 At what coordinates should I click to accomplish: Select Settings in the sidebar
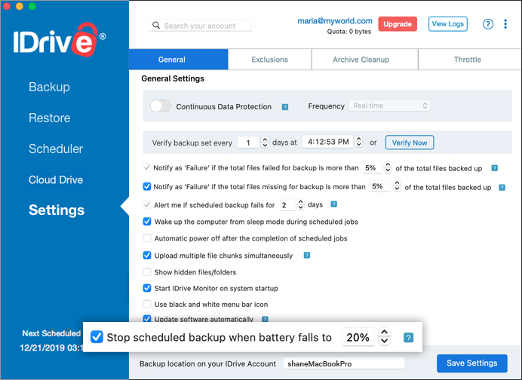57,210
